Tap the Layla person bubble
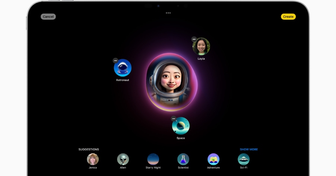Viewport: 336px width, 176px height. click(201, 47)
